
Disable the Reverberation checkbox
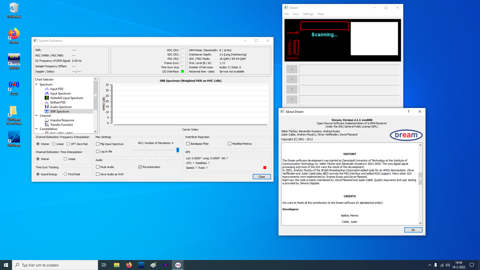pos(140,167)
